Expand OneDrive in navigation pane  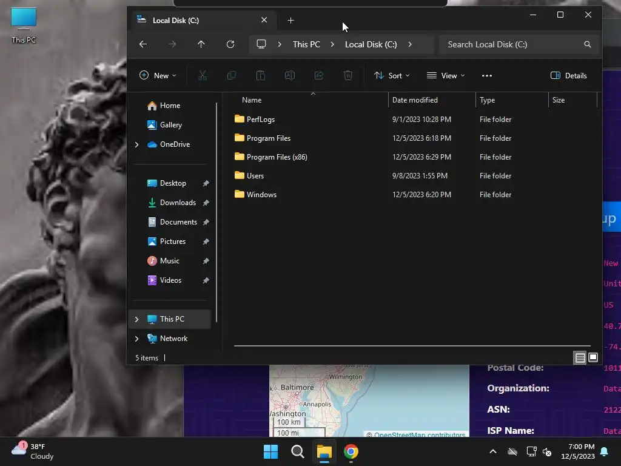click(x=137, y=144)
